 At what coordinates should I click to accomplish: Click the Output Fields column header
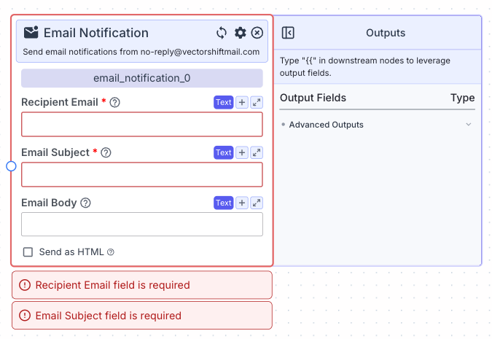(313, 98)
